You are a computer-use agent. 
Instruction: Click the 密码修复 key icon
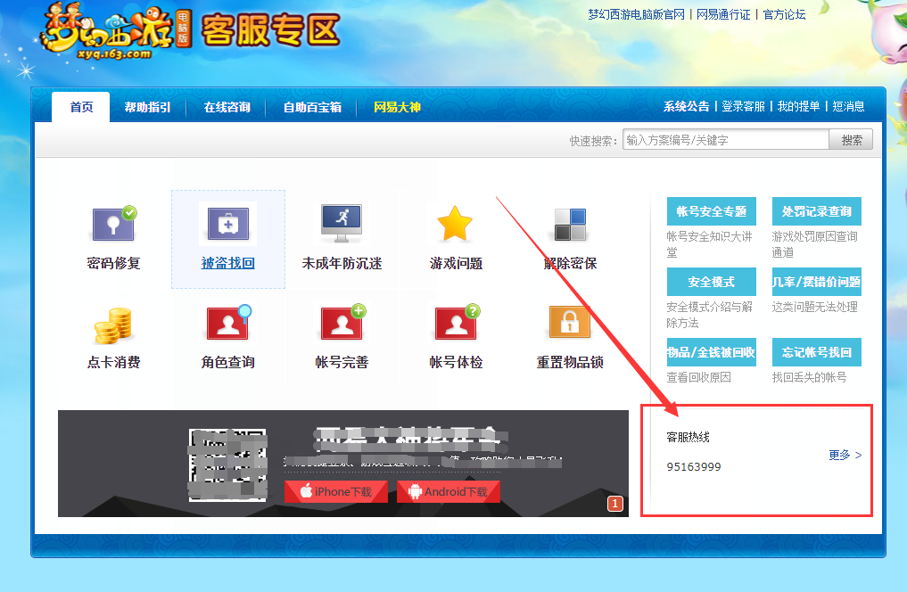[114, 223]
